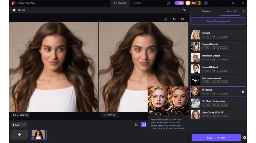The width and height of the screenshot is (256, 143).
Task: Select the woman portrait thumbnail in filmstrip
Action: pyautogui.click(x=38, y=135)
